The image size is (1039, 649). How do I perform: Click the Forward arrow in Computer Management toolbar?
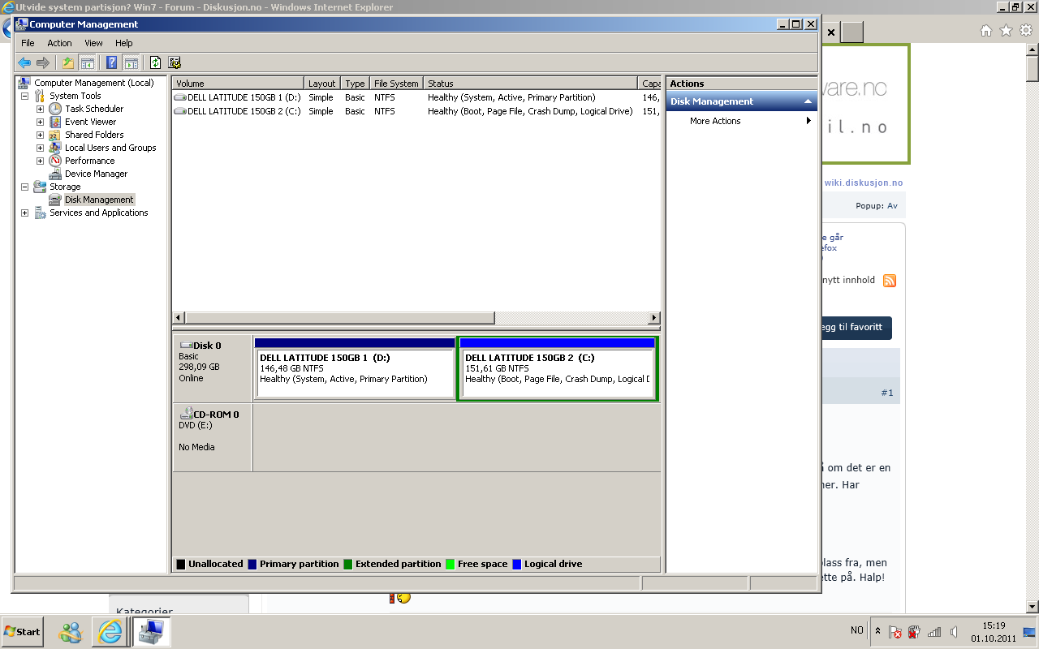click(43, 62)
